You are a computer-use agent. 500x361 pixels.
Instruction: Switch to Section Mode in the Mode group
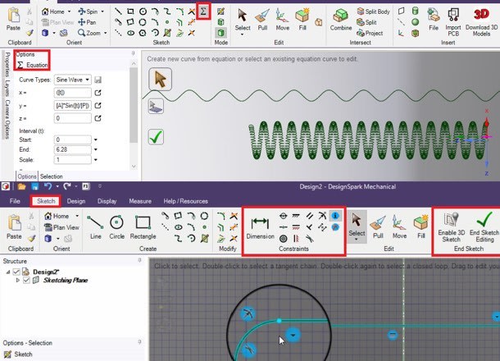click(x=220, y=22)
